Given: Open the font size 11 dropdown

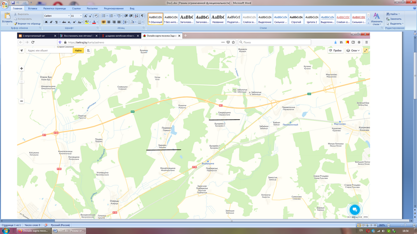Looking at the screenshot, I should [81, 16].
